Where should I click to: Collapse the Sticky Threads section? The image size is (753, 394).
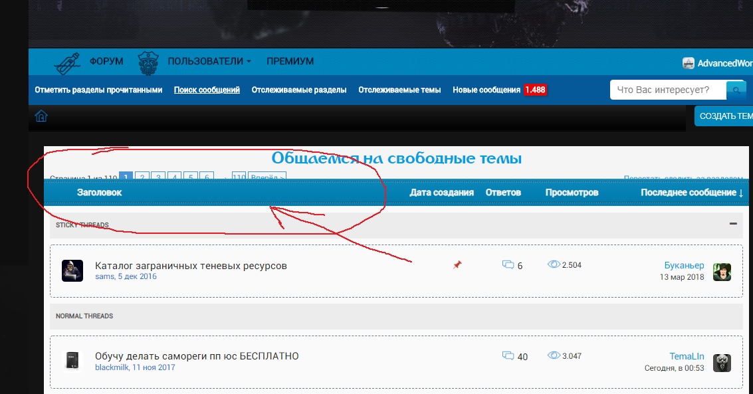pyautogui.click(x=733, y=224)
